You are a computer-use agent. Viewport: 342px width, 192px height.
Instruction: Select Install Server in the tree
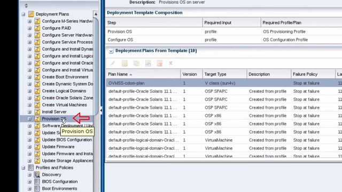(54, 111)
